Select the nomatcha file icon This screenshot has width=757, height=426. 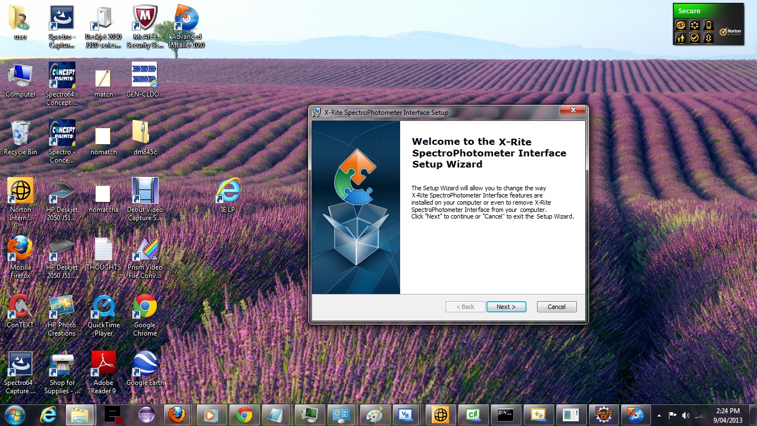coord(103,199)
